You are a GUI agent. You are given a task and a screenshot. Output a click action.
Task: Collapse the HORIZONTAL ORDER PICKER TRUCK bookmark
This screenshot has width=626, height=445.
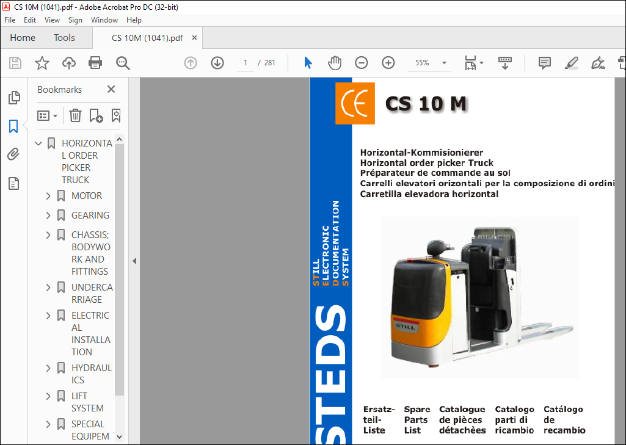tap(38, 143)
